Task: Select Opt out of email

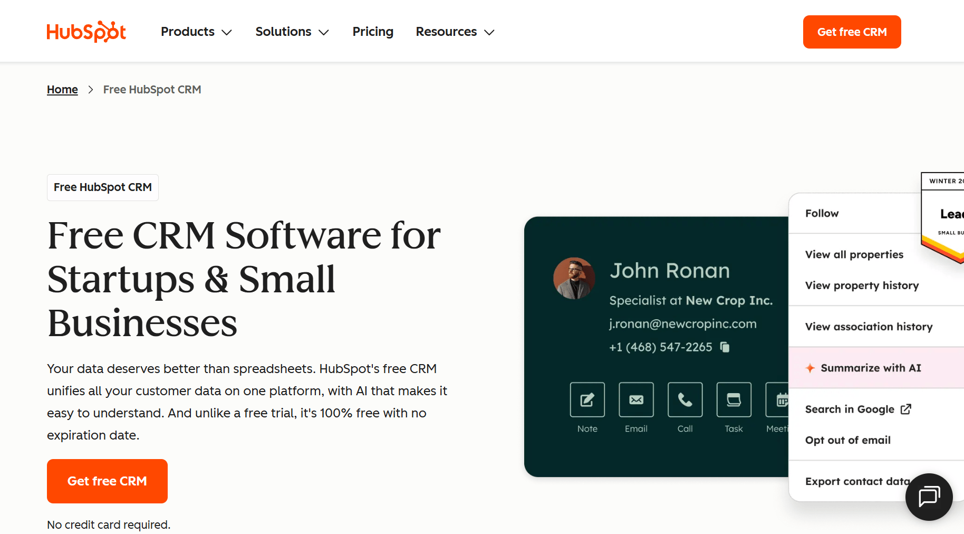Action: point(847,440)
